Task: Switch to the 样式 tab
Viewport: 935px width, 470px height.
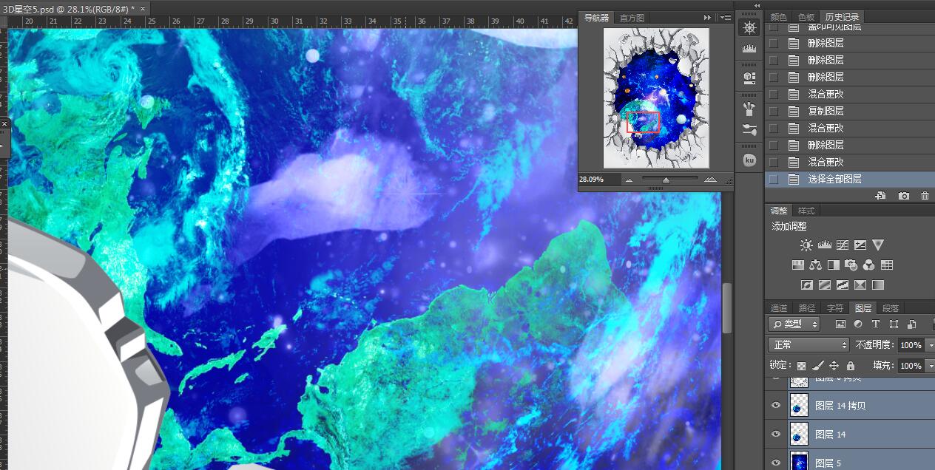Action: click(806, 211)
